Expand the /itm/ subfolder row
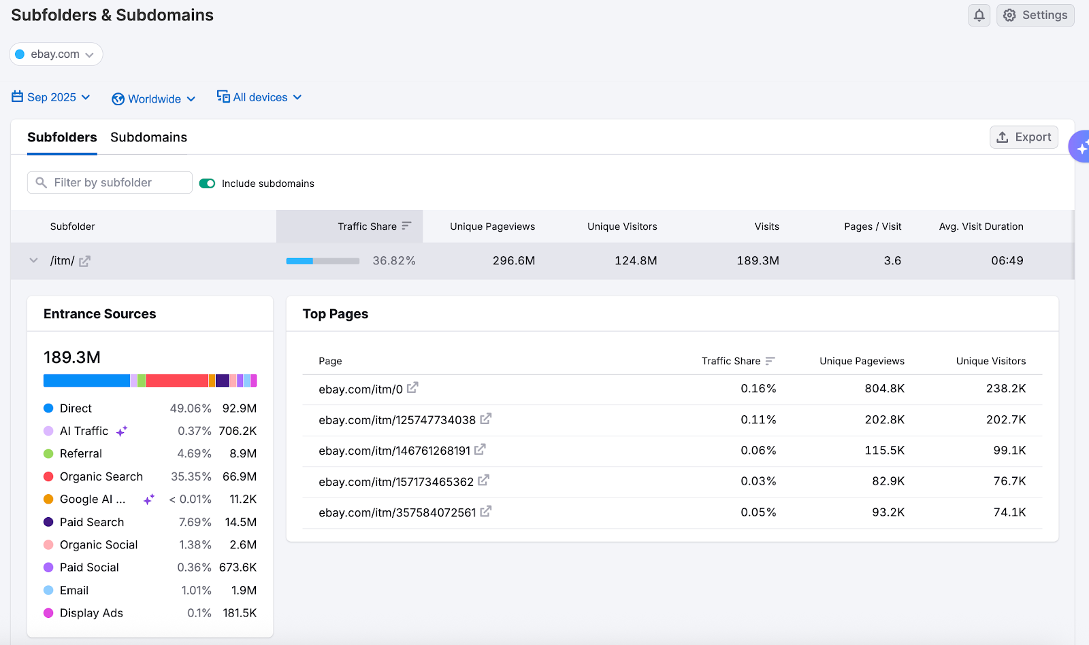Screen dimensions: 1089x645 pos(33,260)
